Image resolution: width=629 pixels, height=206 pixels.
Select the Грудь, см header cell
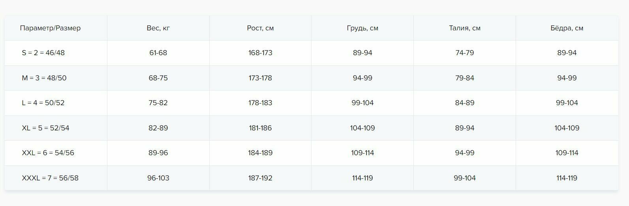[362, 28]
